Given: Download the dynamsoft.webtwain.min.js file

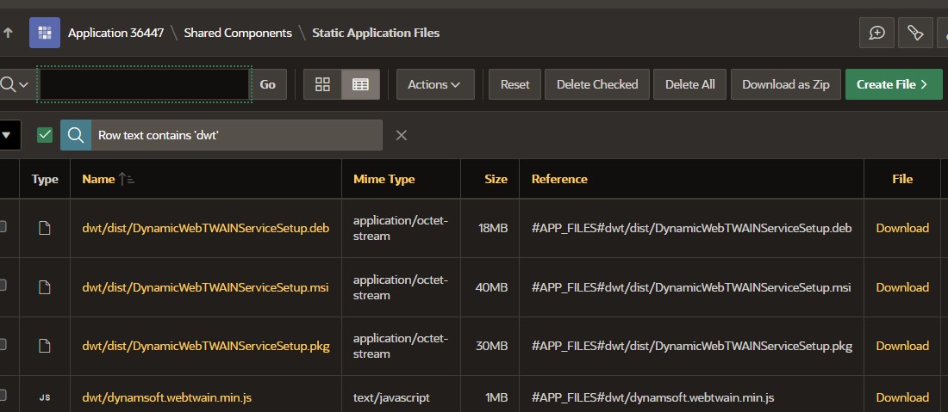Looking at the screenshot, I should 902,397.
